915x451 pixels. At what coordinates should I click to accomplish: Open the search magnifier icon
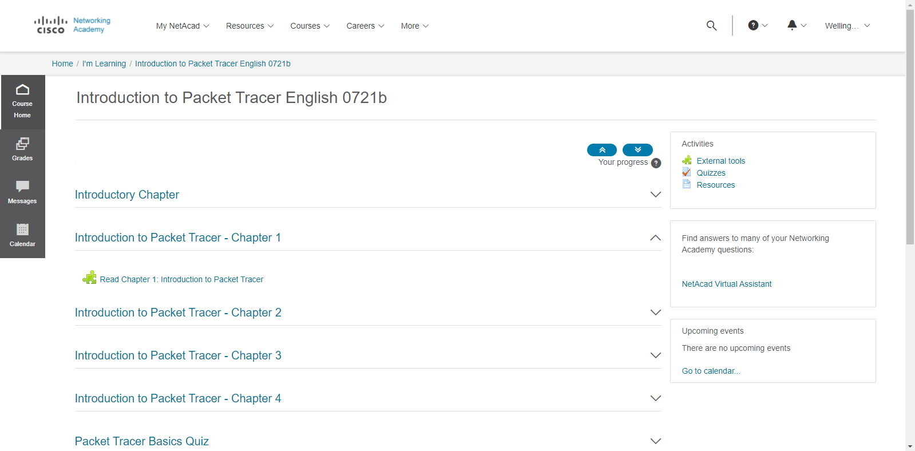[x=711, y=26]
